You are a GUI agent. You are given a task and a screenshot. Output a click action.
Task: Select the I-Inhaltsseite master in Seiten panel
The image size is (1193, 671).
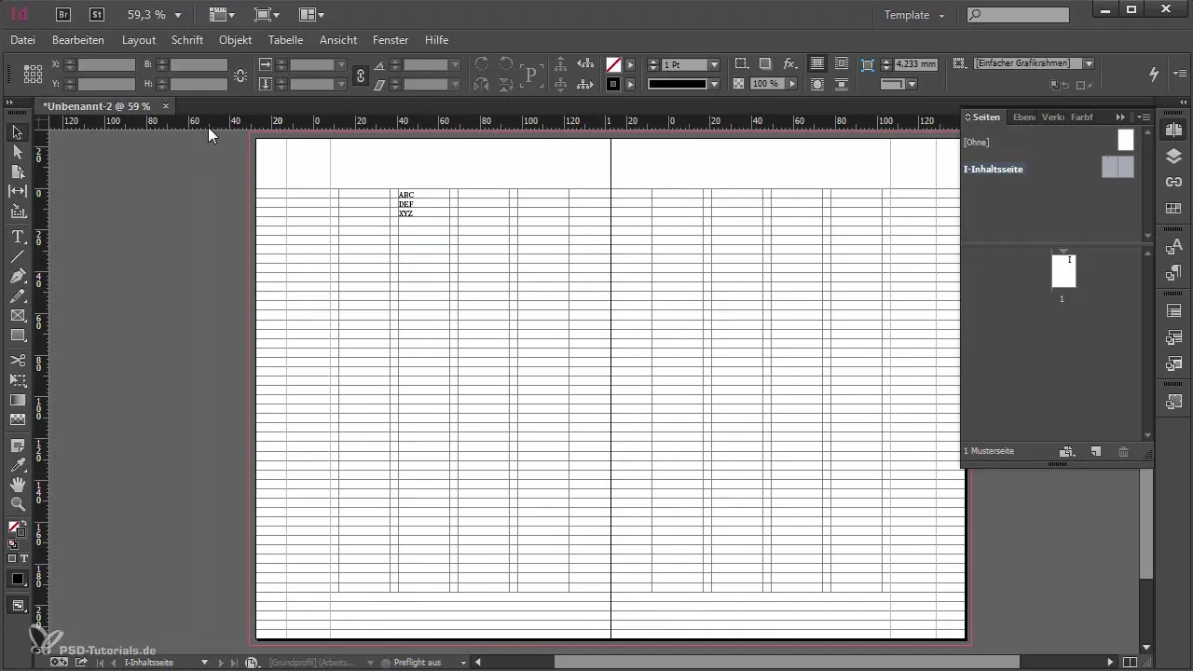[x=1049, y=169]
